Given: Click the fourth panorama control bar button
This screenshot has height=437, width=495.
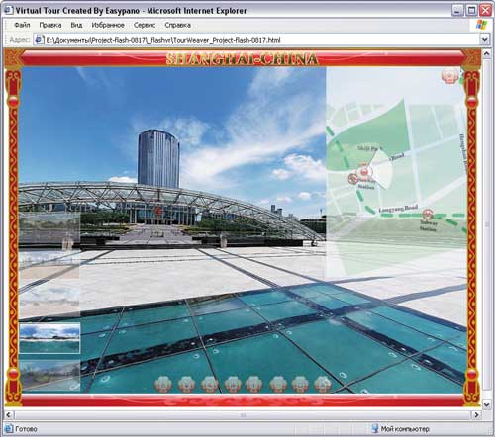Looking at the screenshot, I should pyautogui.click(x=233, y=385).
